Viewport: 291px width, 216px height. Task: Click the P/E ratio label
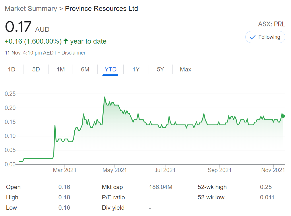pos(113,197)
